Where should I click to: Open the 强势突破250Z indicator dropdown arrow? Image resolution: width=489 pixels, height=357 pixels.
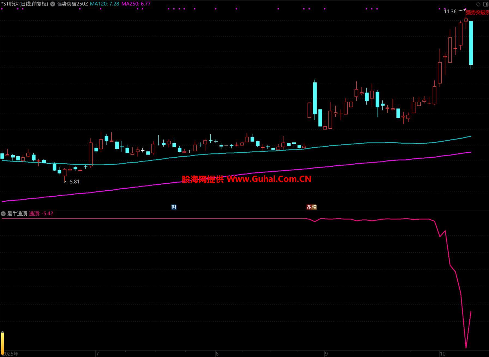click(53, 4)
